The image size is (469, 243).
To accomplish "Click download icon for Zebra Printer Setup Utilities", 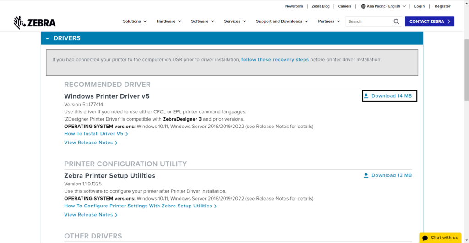I will point(366,175).
